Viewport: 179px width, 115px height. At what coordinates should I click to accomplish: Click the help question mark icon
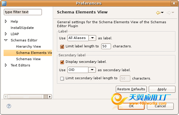(9, 106)
